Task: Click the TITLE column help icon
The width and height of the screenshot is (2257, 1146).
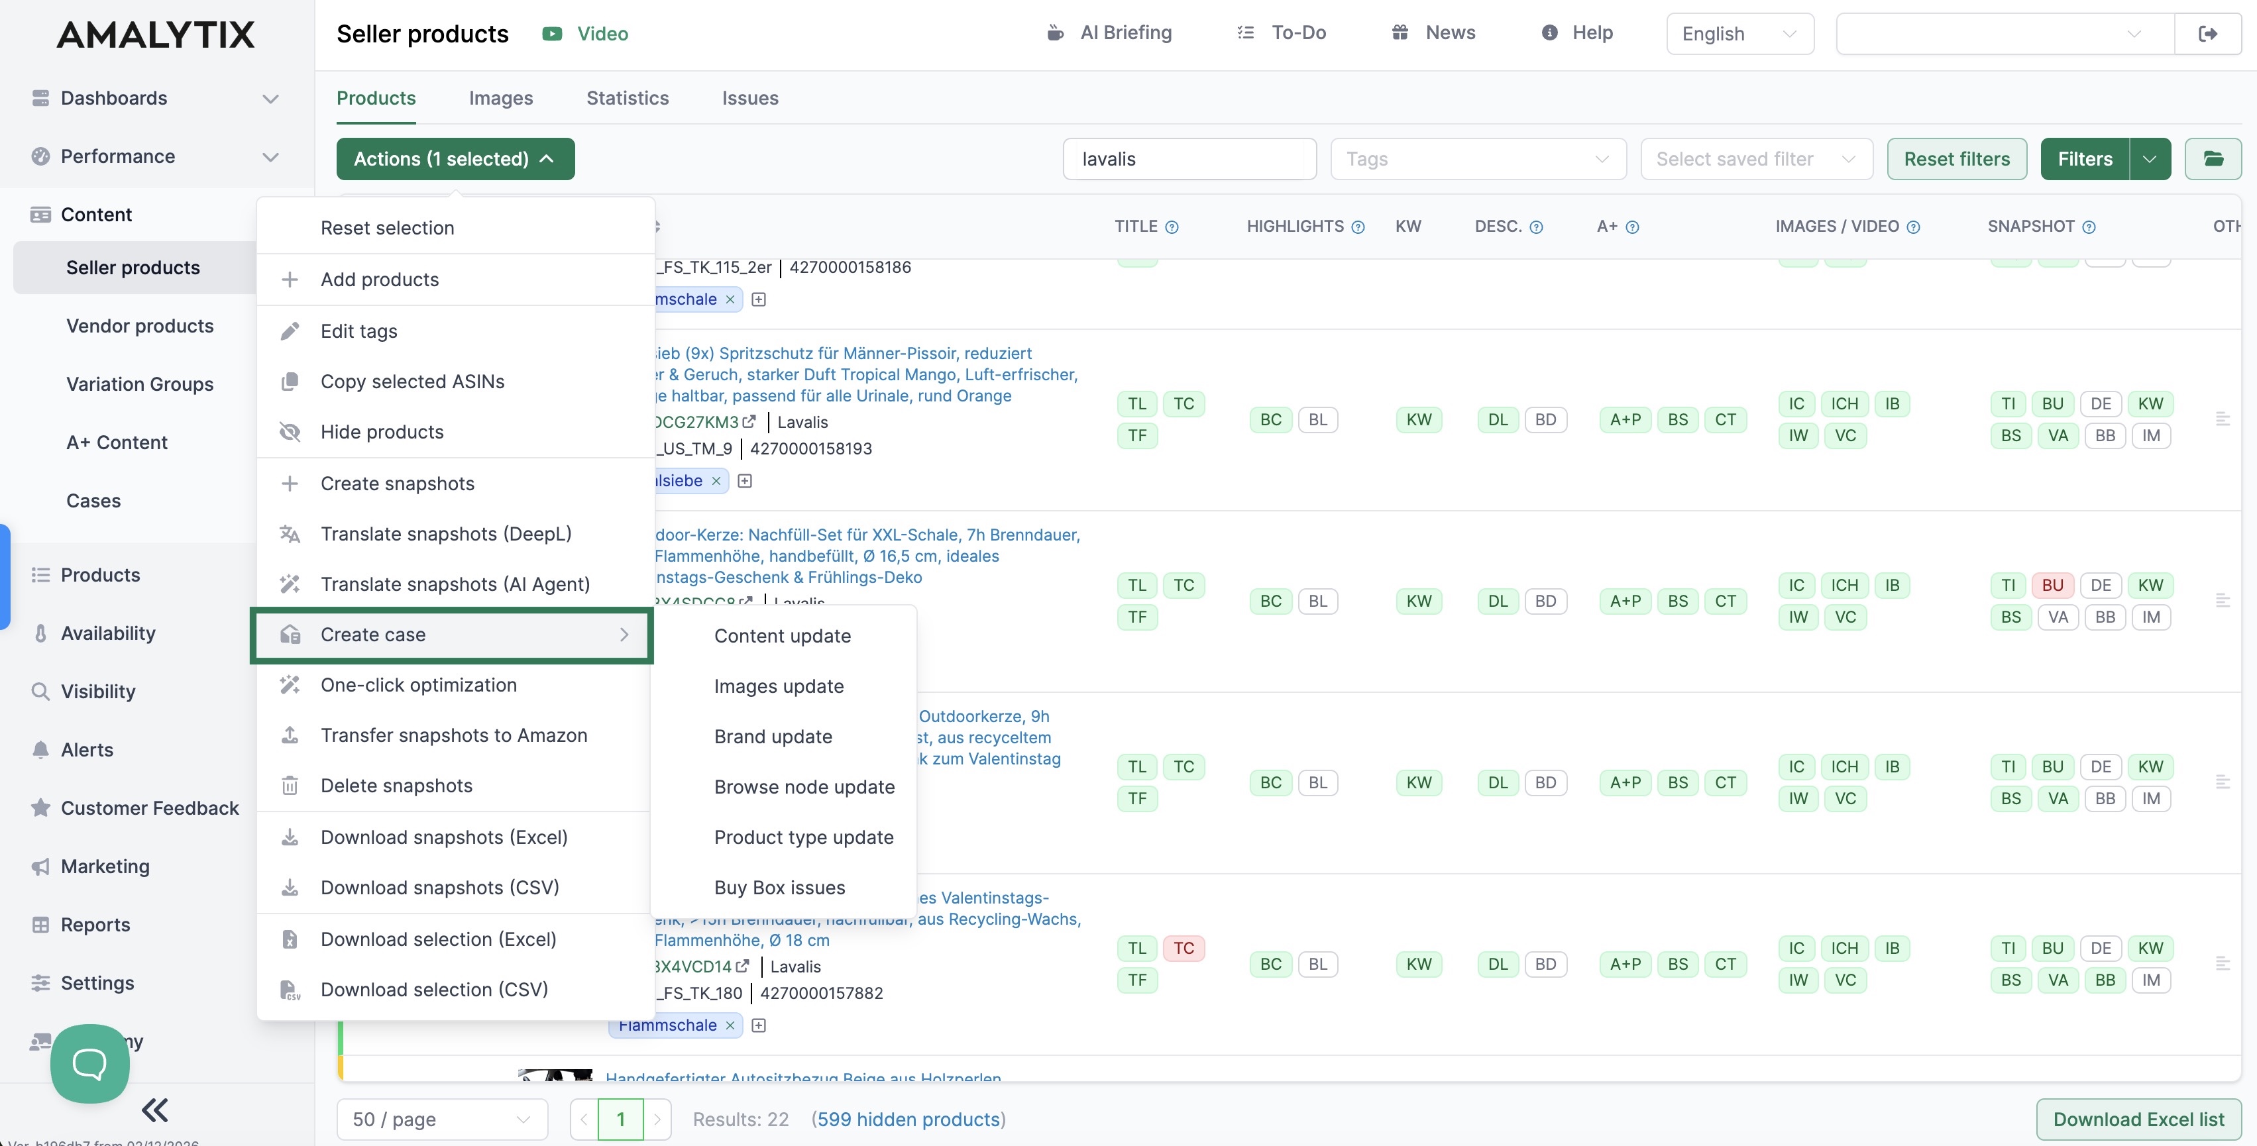Action: (1172, 227)
